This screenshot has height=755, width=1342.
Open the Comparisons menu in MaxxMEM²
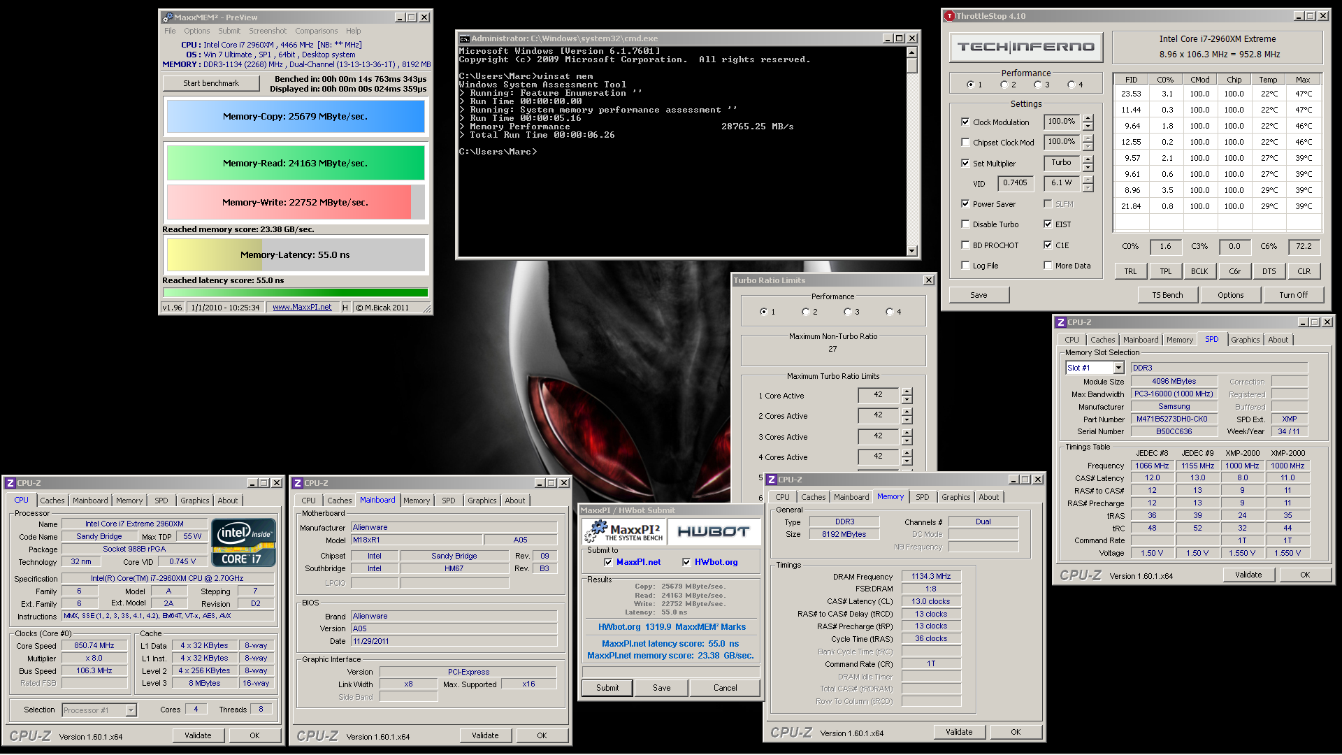(316, 31)
